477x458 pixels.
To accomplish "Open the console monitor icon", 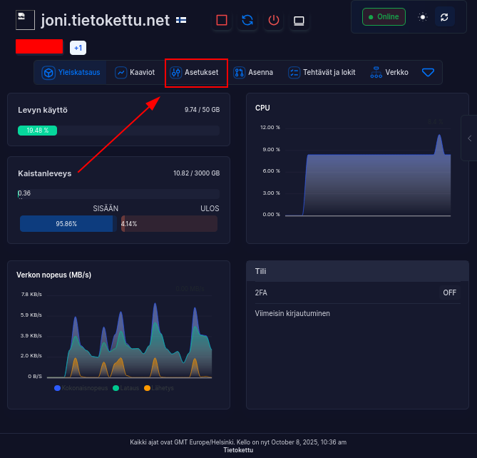I will tap(299, 20).
